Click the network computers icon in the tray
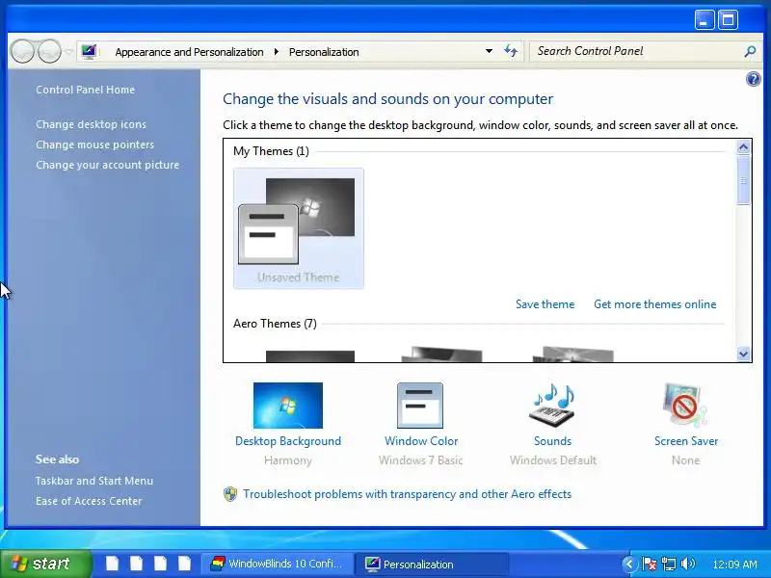The height and width of the screenshot is (578, 771). [669, 564]
